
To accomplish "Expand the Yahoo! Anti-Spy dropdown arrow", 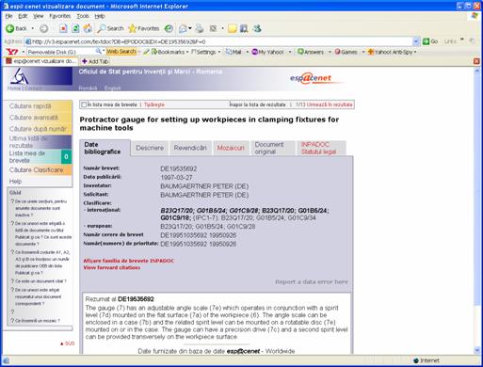I will 415,52.
